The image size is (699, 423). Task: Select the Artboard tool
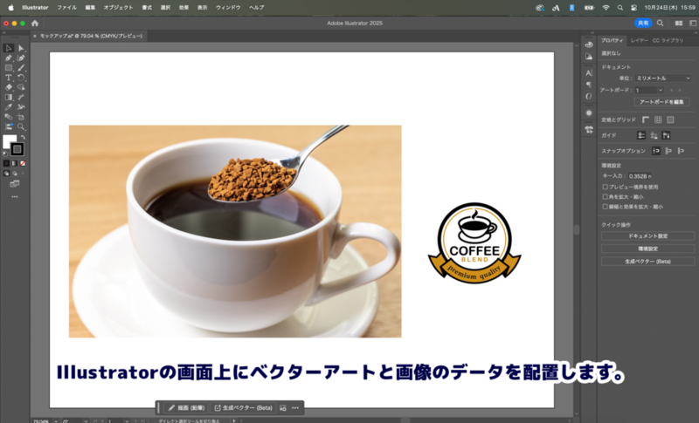21,117
